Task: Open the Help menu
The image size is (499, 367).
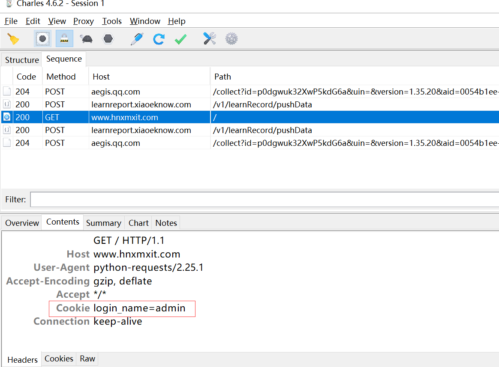Action: (176, 21)
